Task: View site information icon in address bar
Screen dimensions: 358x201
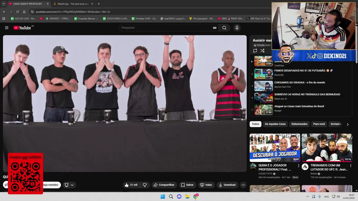Action: (x=32, y=12)
